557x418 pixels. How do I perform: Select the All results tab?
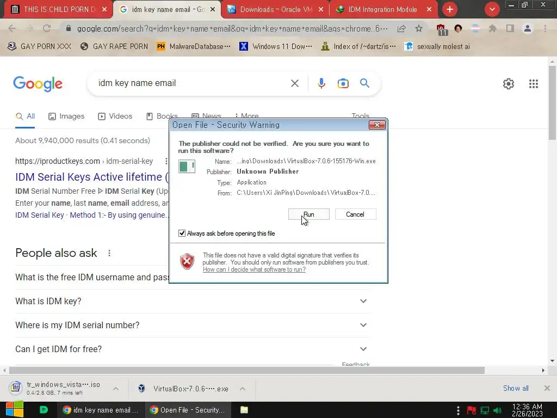coord(25,116)
